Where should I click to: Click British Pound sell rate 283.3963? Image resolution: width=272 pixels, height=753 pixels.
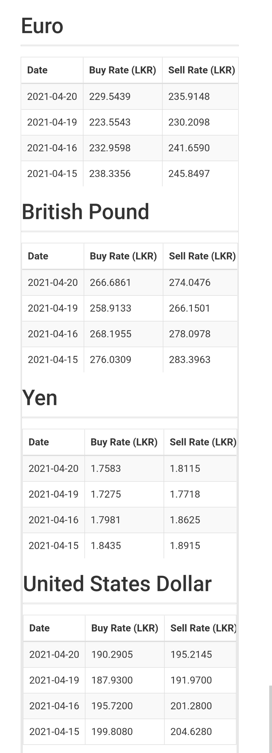tap(190, 360)
